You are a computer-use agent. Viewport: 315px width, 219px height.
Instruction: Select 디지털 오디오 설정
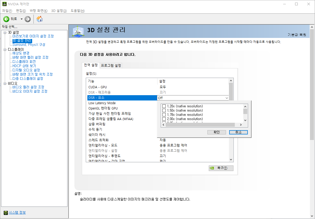click(26, 70)
